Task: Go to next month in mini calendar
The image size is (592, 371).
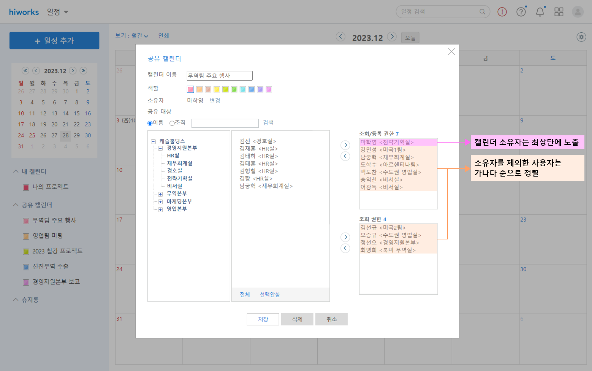Action: pyautogui.click(x=73, y=71)
